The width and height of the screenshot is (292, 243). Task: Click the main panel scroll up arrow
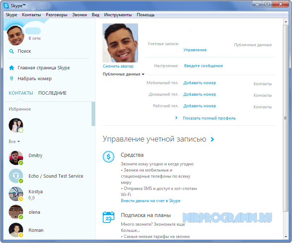tap(286, 22)
